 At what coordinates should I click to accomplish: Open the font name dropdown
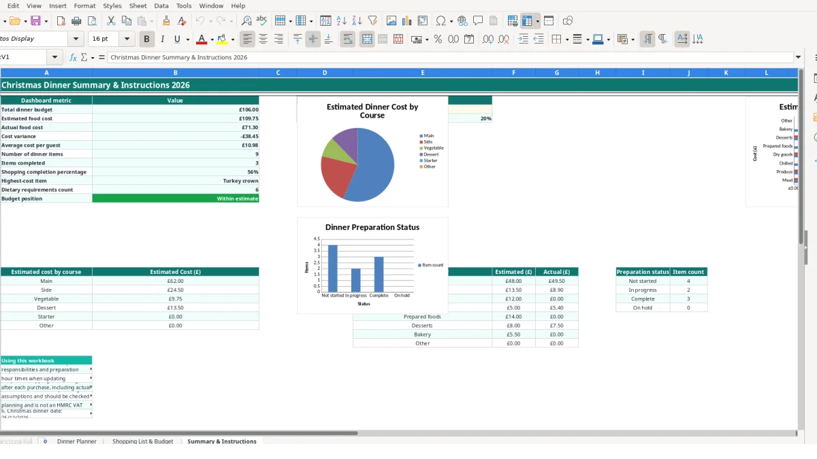pos(76,39)
